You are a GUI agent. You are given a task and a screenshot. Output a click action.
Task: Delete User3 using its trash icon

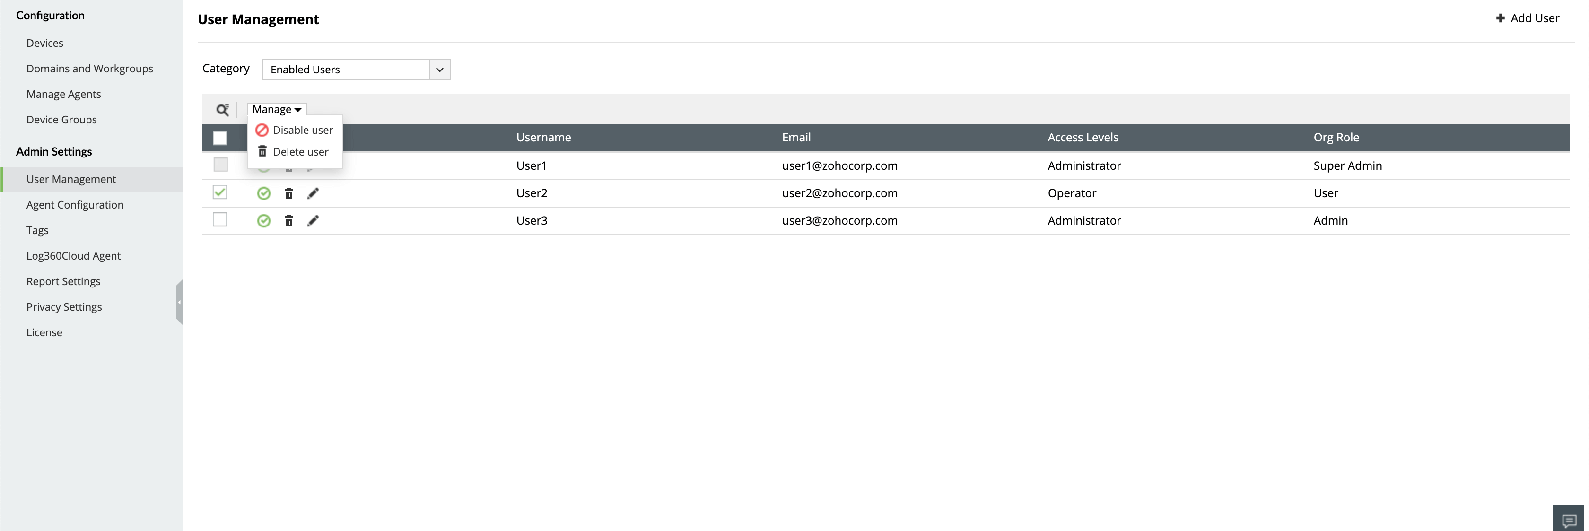288,221
